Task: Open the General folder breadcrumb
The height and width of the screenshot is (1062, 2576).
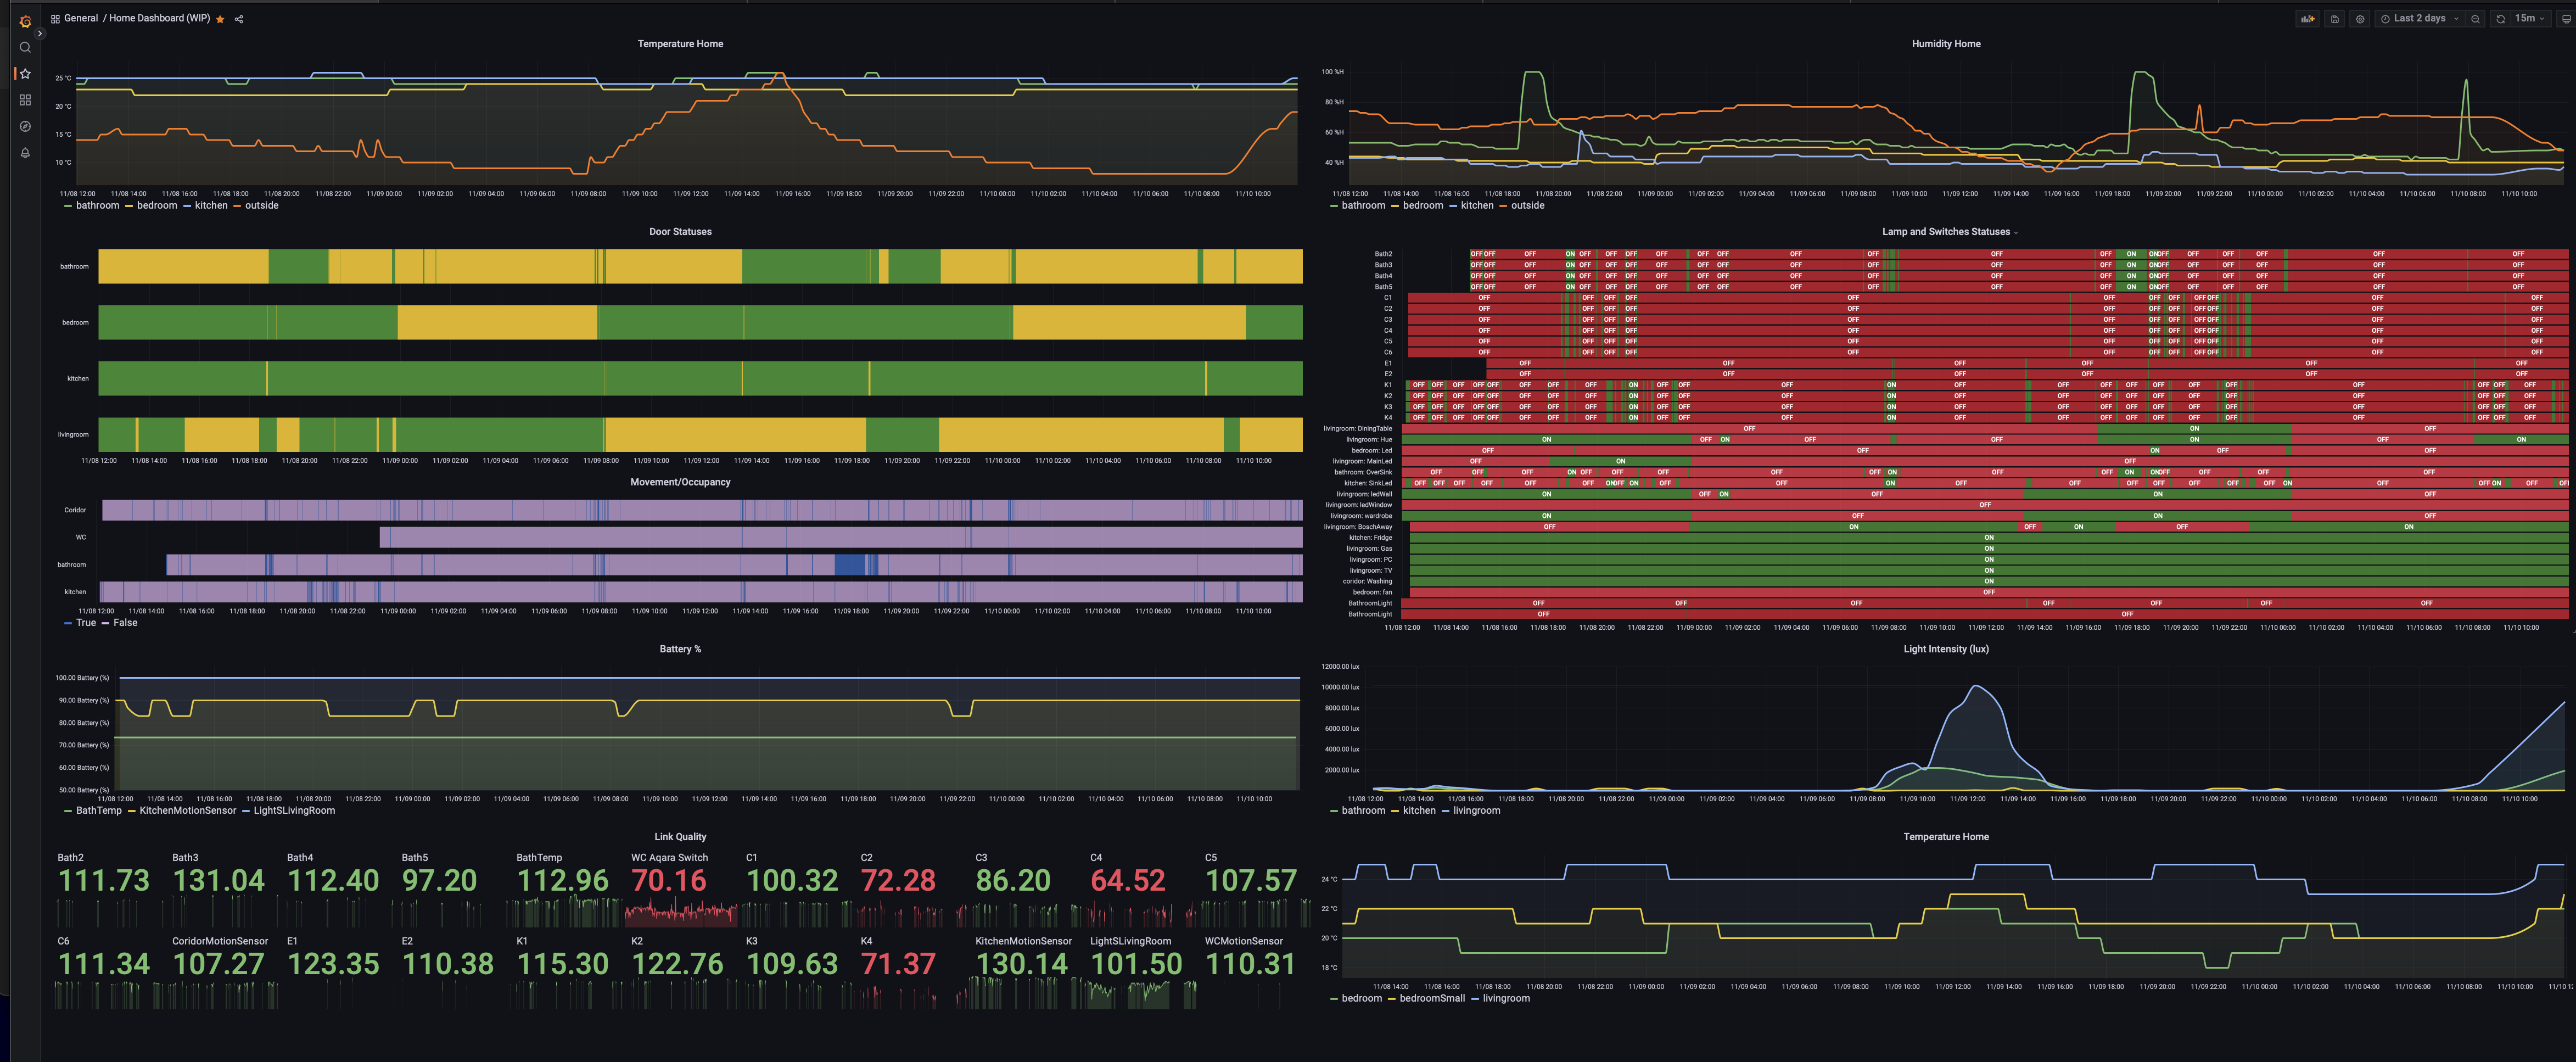Action: [x=81, y=18]
